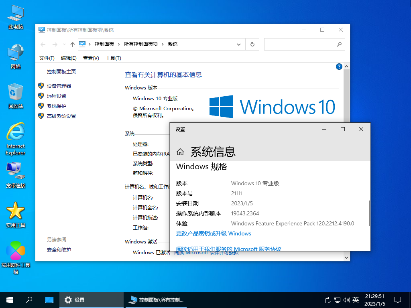The height and width of the screenshot is (308, 411).
Task: Click the 系统 breadcrumb item
Action: [173, 44]
